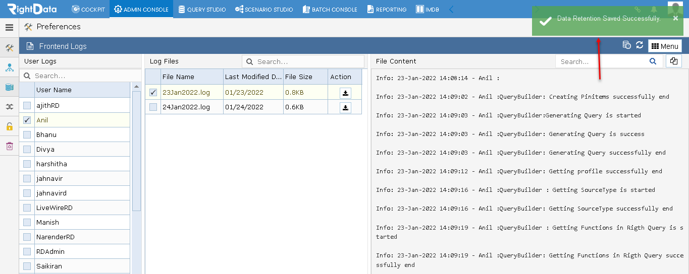Viewport: 689px width, 274px height.
Task: Click the 24Jan2022.log file name
Action: pos(186,107)
